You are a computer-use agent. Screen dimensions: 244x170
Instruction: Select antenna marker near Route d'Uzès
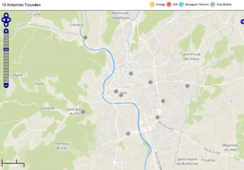coord(158,117)
